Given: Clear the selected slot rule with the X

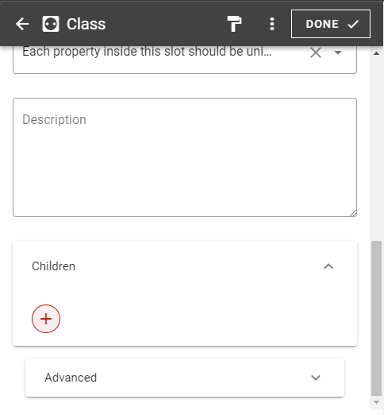Looking at the screenshot, I should pyautogui.click(x=316, y=52).
